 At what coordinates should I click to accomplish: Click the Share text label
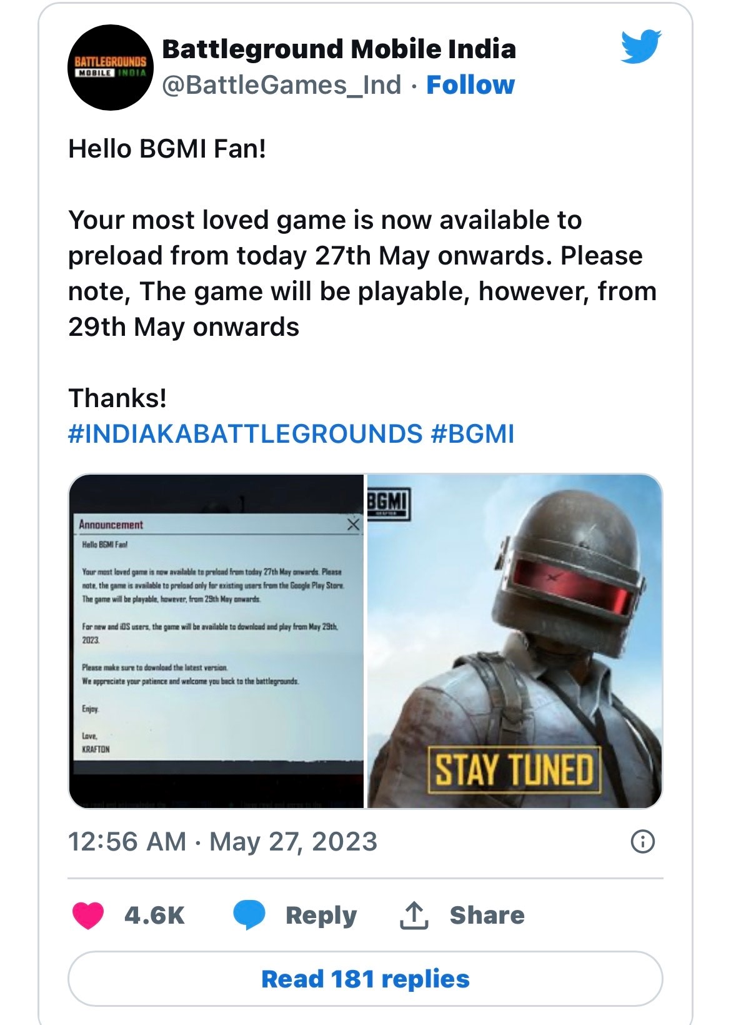(x=487, y=916)
